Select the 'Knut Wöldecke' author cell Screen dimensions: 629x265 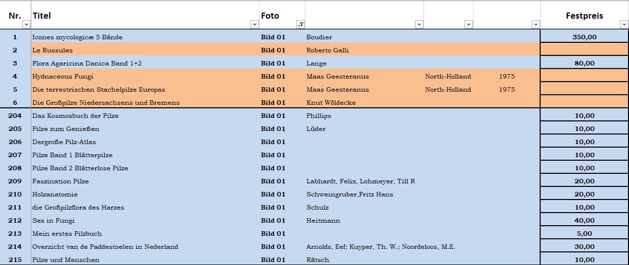[331, 103]
